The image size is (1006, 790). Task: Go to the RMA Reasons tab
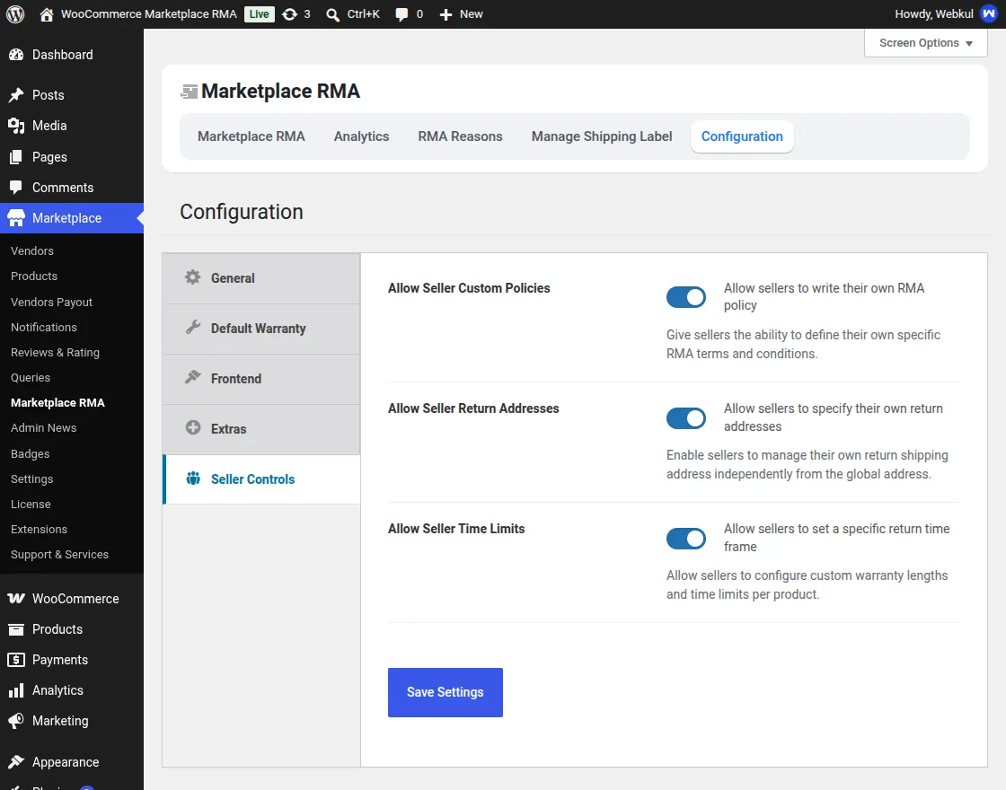coord(460,136)
